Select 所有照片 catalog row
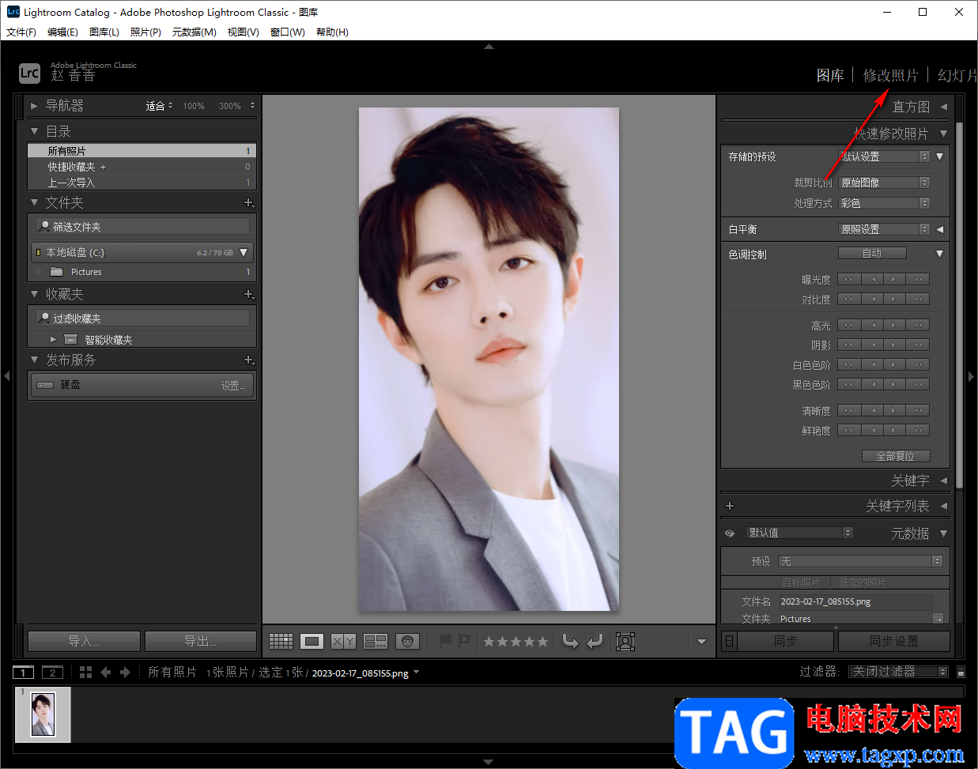 click(142, 151)
